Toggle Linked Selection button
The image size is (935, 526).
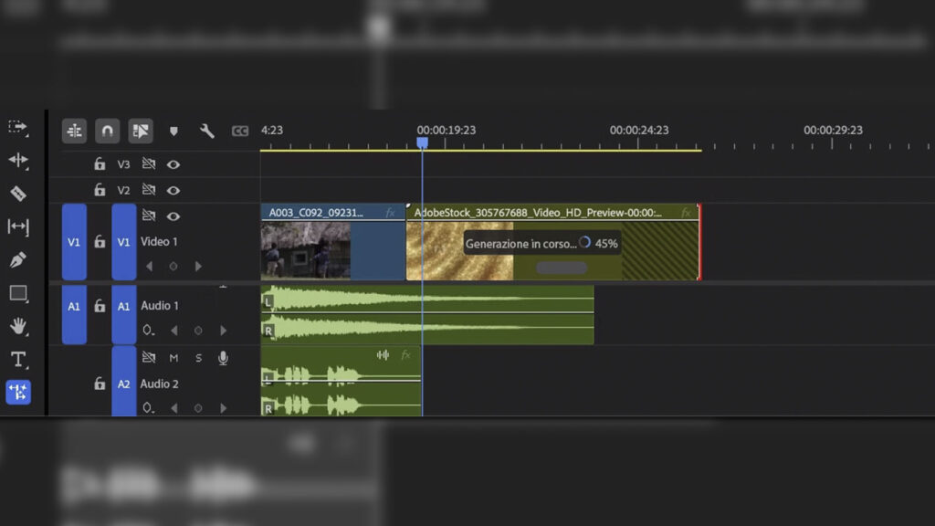tap(141, 131)
